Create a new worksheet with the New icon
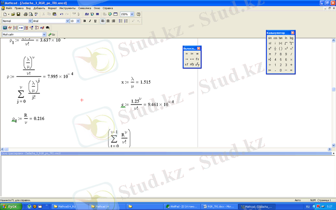 [5, 14]
